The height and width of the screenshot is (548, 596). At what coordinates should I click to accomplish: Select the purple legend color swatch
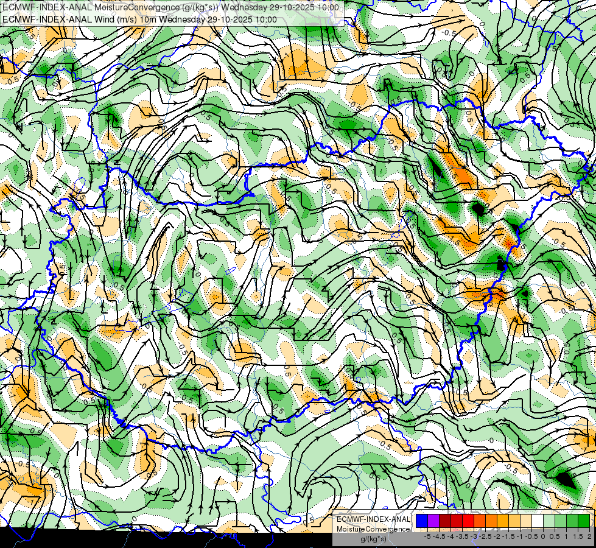click(x=433, y=521)
